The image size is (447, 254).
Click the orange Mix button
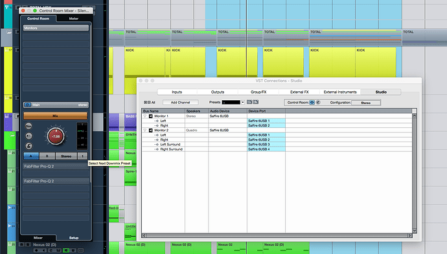55,116
